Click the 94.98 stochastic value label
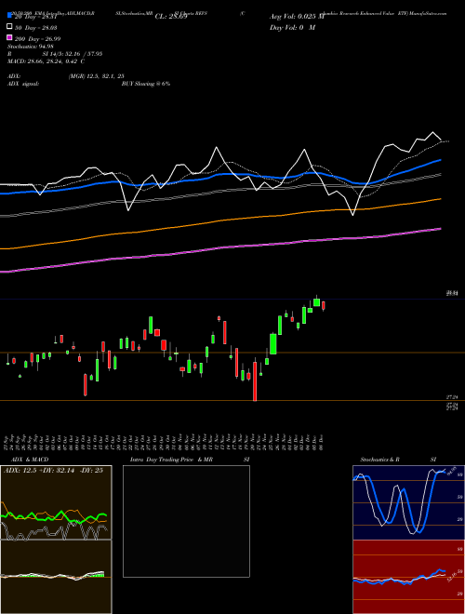 pos(453,469)
